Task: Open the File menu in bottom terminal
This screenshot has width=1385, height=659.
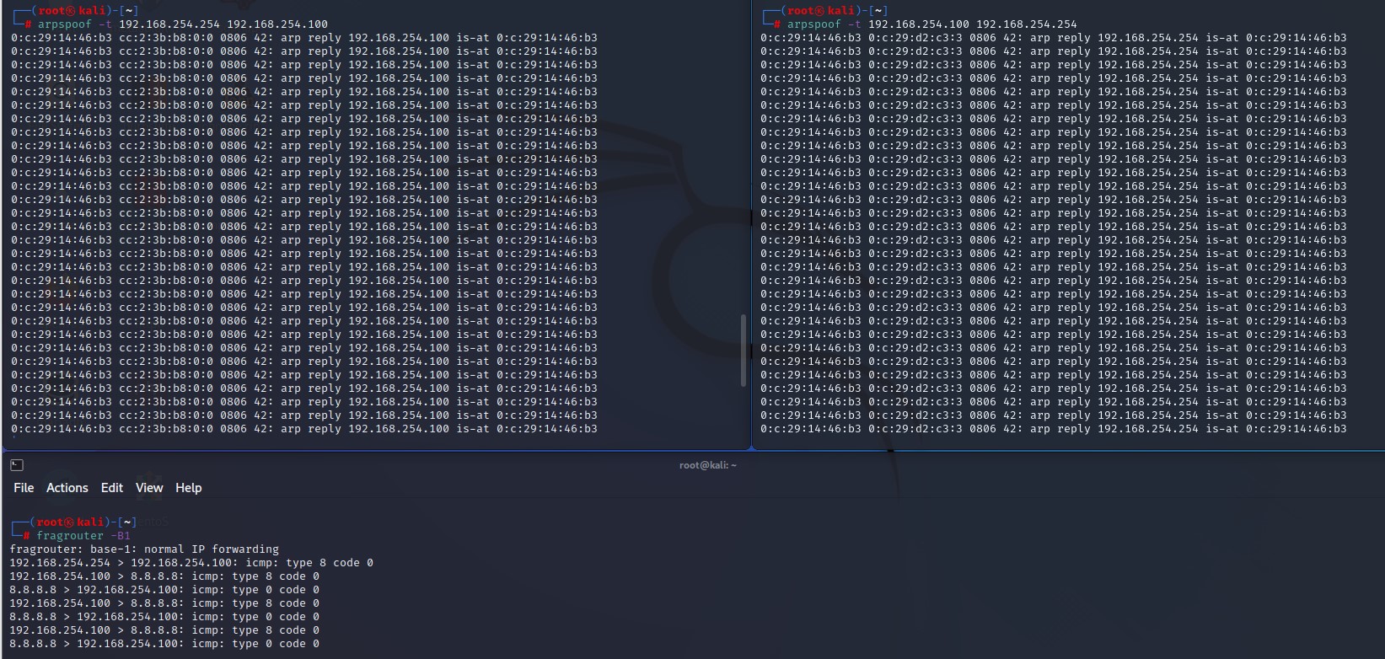Action: coord(24,488)
